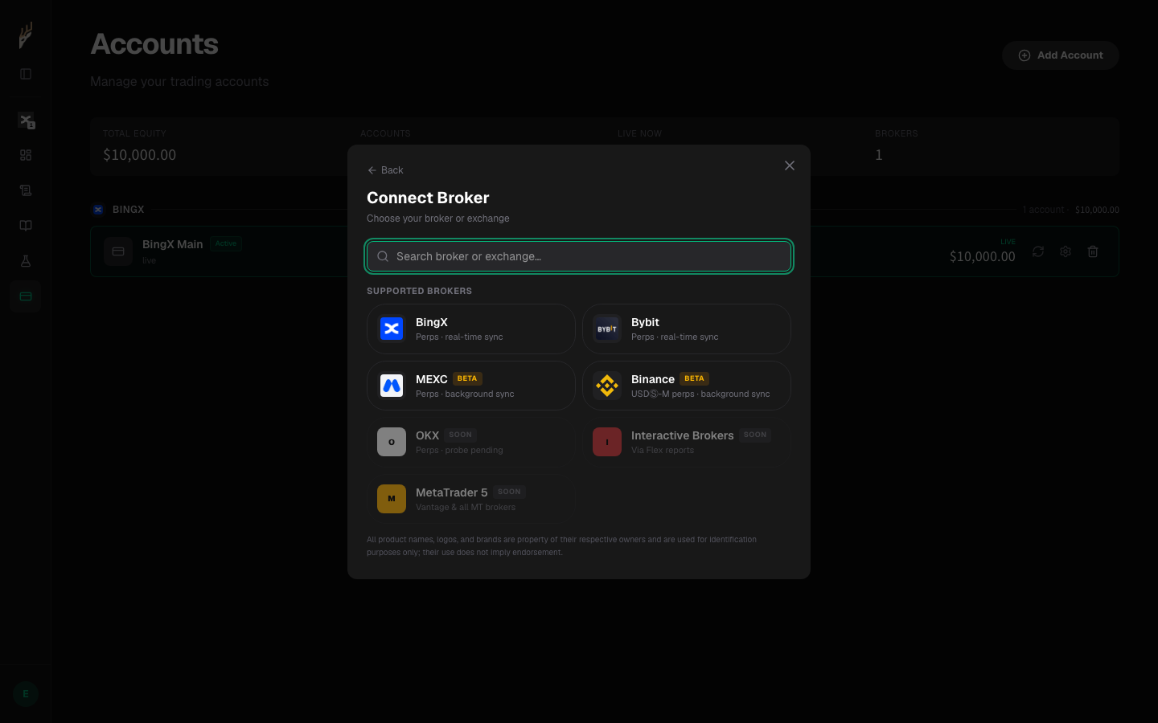Click the Interactive Brokers soon card
The width and height of the screenshot is (1158, 723).
point(687,442)
